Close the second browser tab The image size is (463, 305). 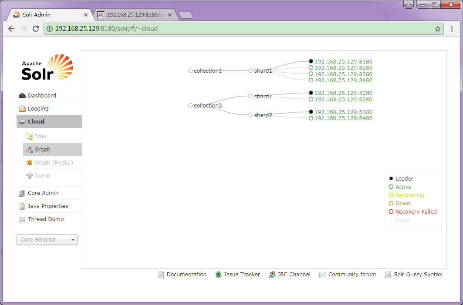pyautogui.click(x=170, y=15)
